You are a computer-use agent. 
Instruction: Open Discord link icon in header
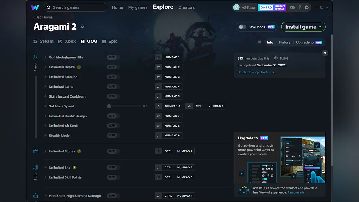[x=292, y=7]
